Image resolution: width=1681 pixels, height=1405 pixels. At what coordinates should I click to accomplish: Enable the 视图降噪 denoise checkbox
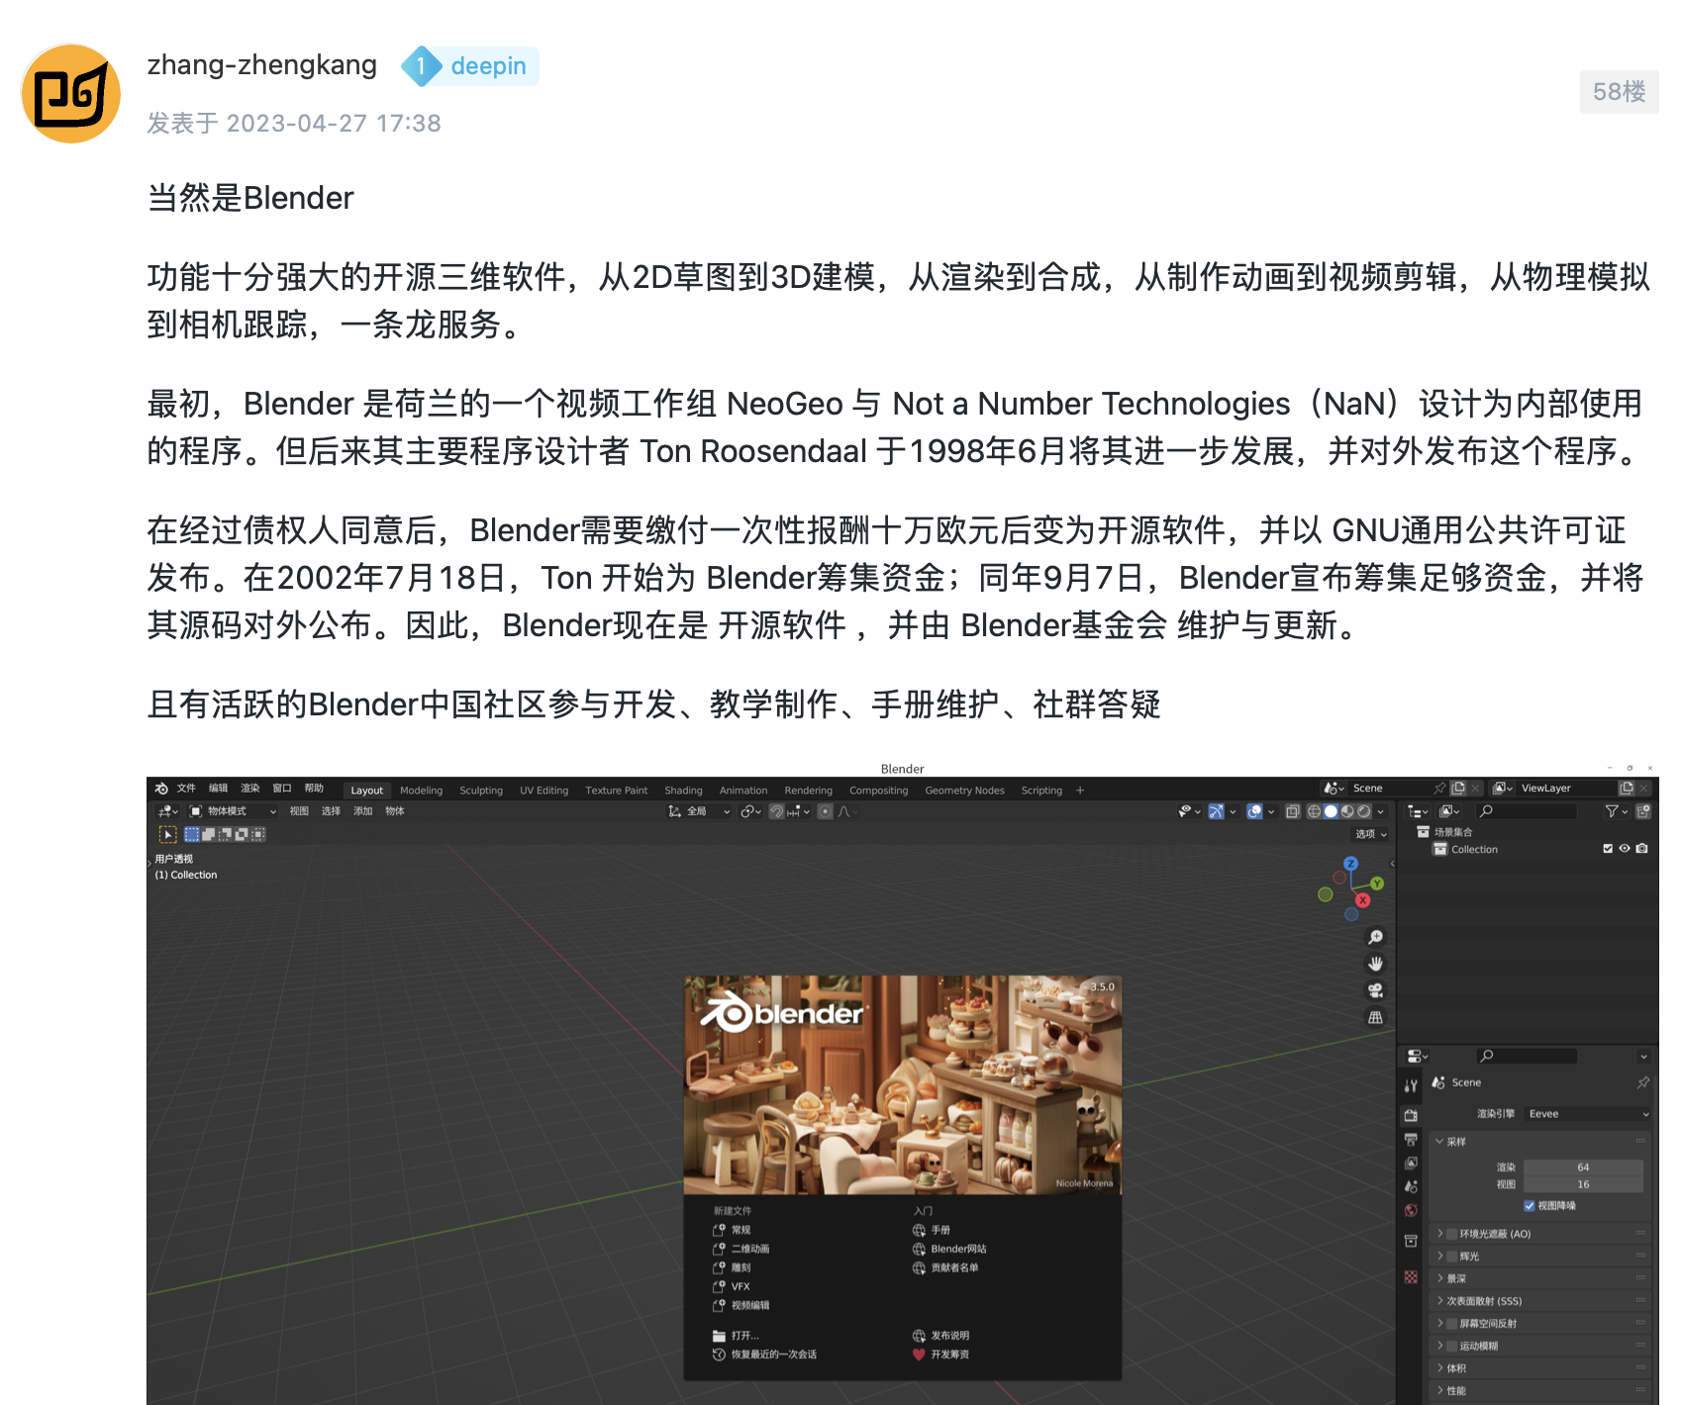coord(1528,1205)
